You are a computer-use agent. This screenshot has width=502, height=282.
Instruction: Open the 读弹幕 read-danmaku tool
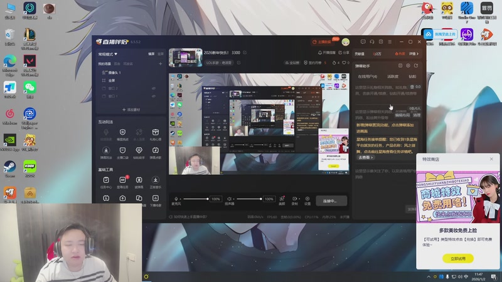[x=139, y=182]
